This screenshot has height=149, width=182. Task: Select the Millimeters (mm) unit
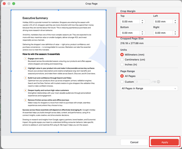[x=122, y=55]
